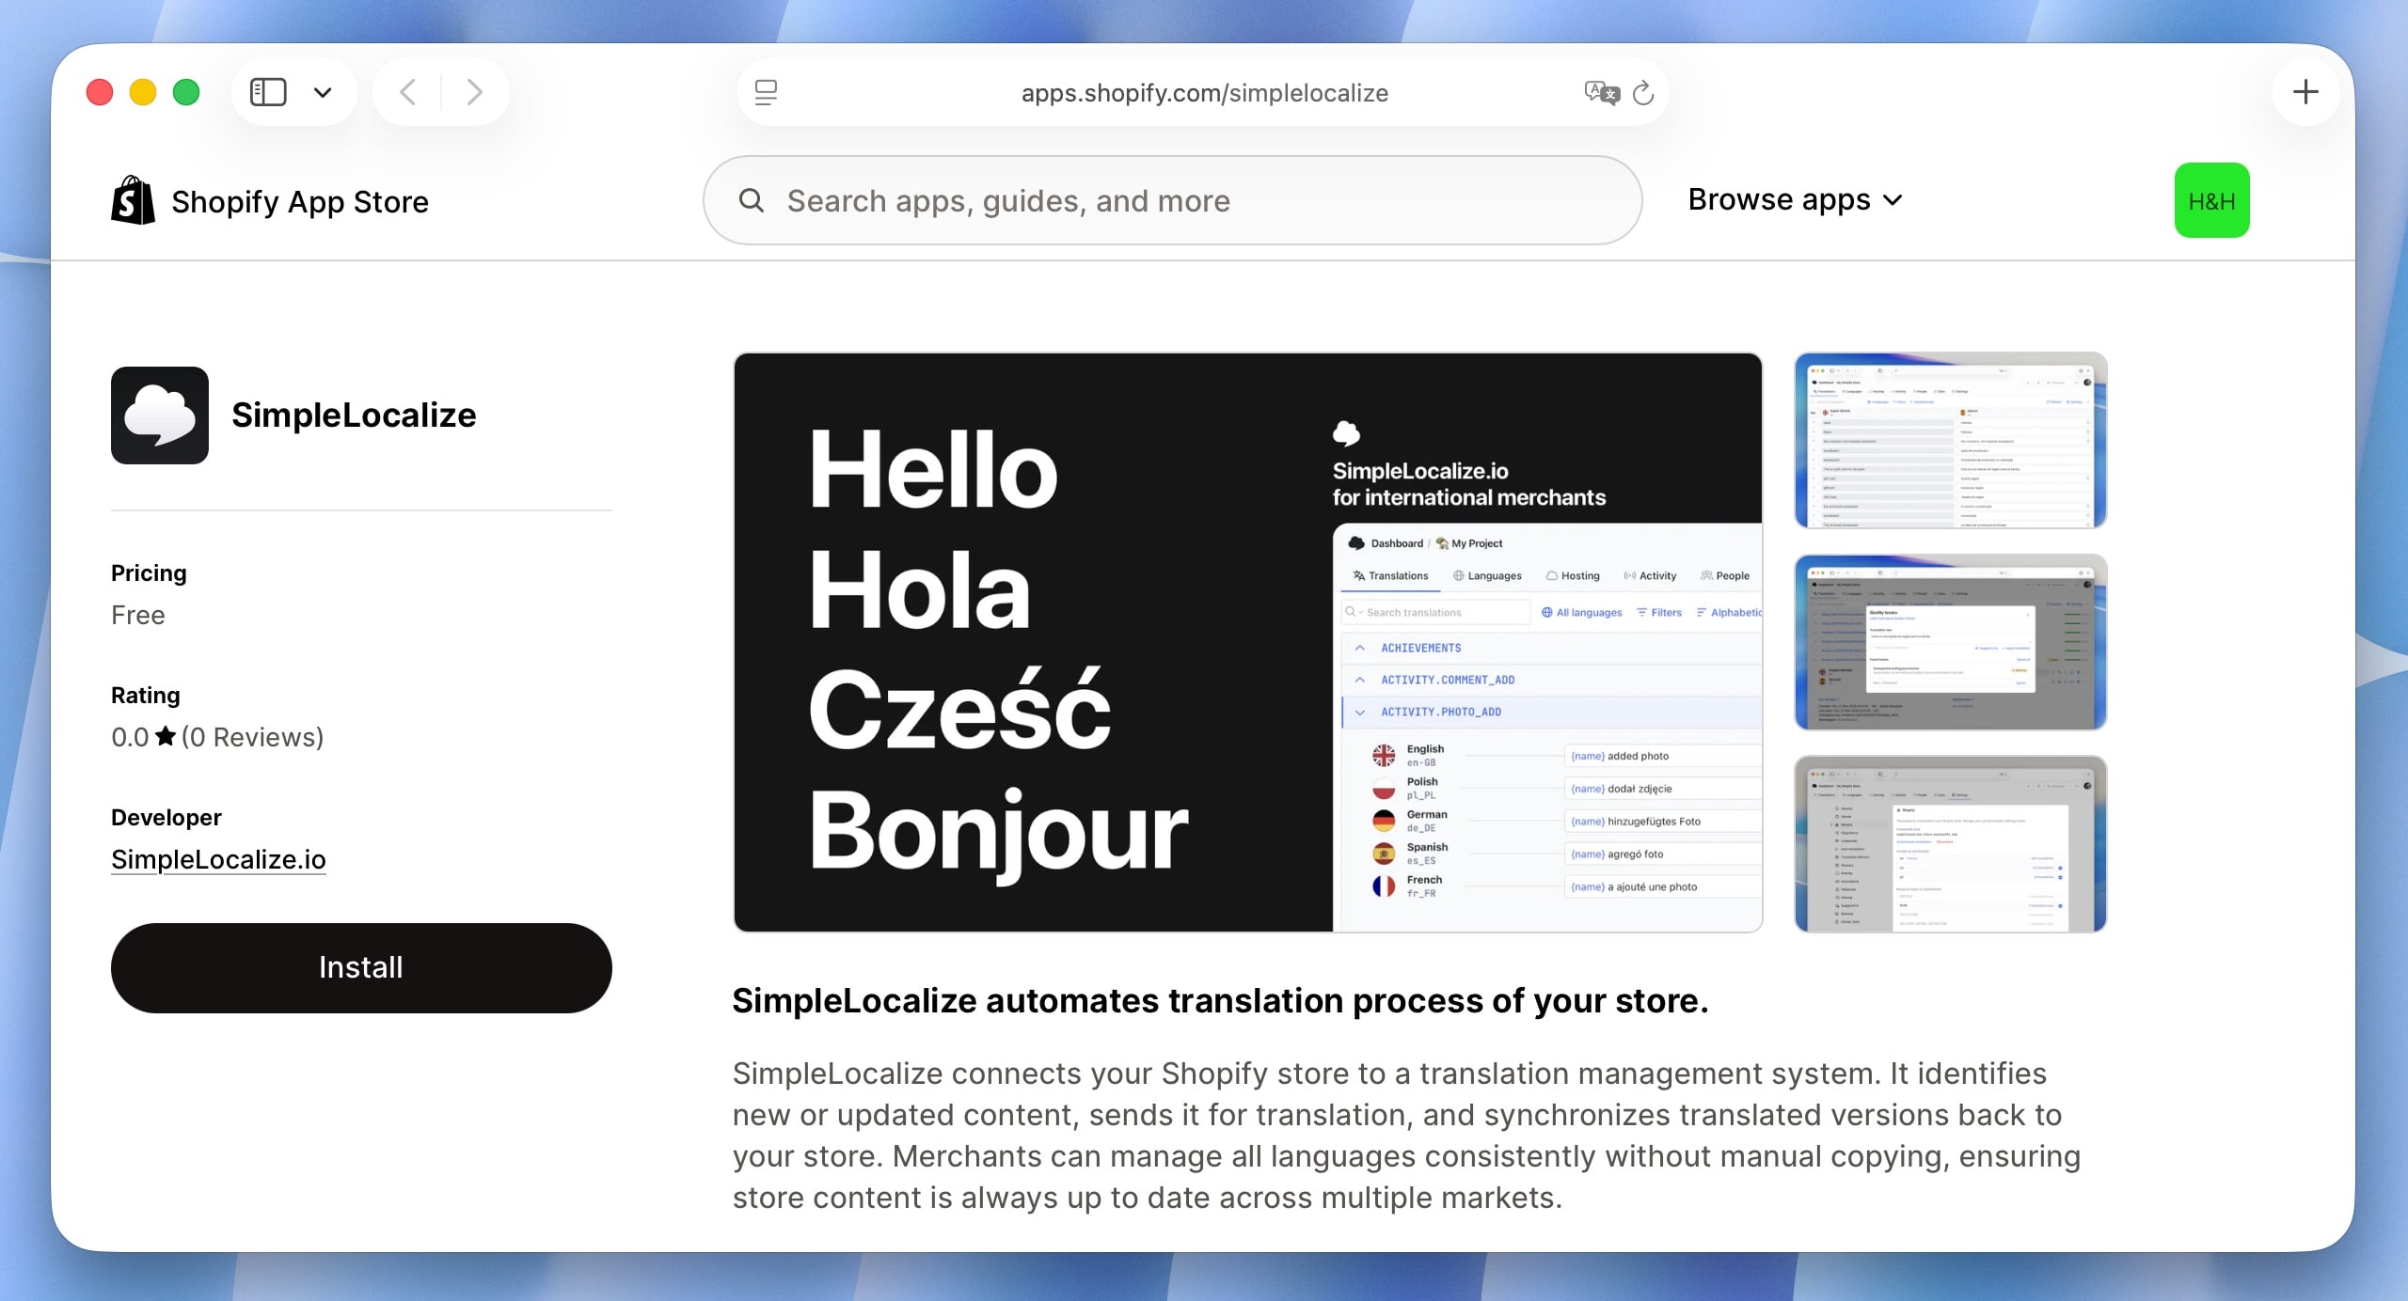Click the page view icon left of the URL
This screenshot has width=2408, height=1301.
click(768, 92)
